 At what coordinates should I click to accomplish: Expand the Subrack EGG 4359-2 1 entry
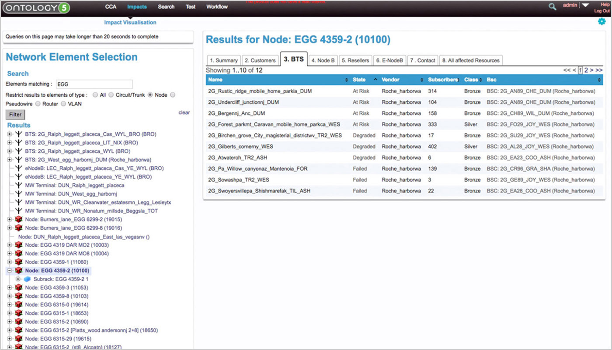[18, 279]
